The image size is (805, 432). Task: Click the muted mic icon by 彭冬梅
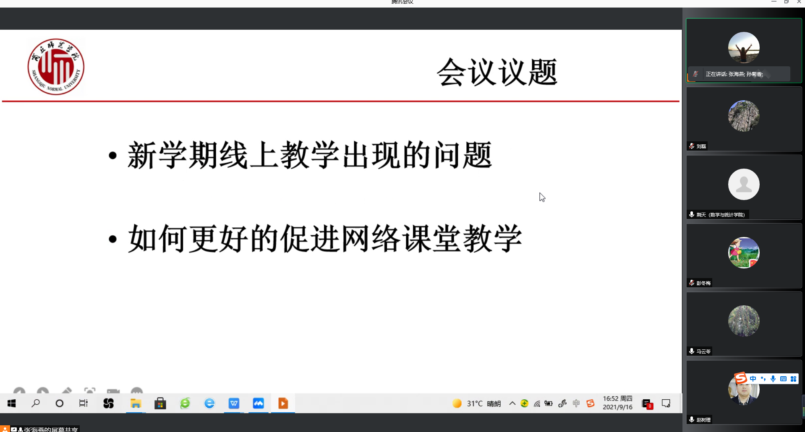point(692,283)
